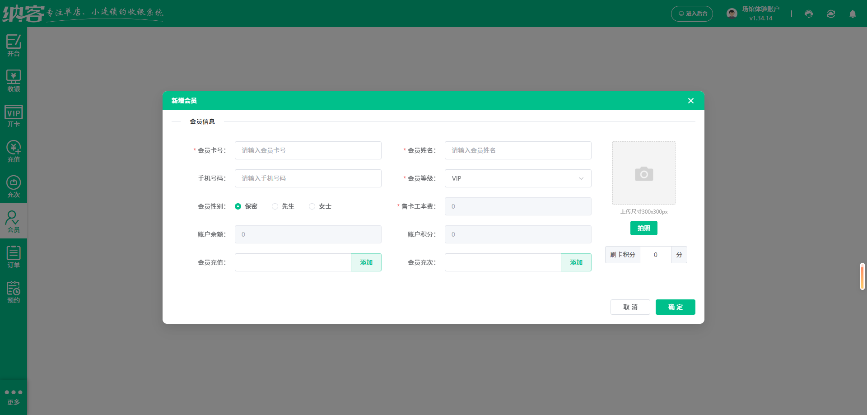Screen dimensions: 867x415
Task: Open the 会员等级 VIP dropdown
Action: click(x=517, y=178)
